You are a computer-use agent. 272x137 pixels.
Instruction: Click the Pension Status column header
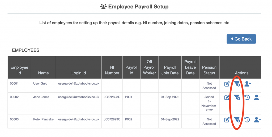click(x=209, y=70)
